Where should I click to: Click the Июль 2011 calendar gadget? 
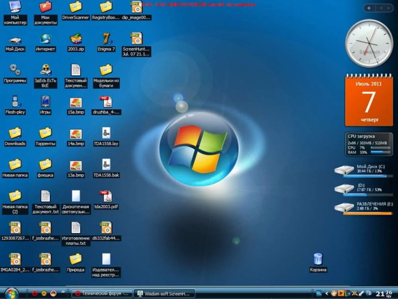pyautogui.click(x=369, y=100)
